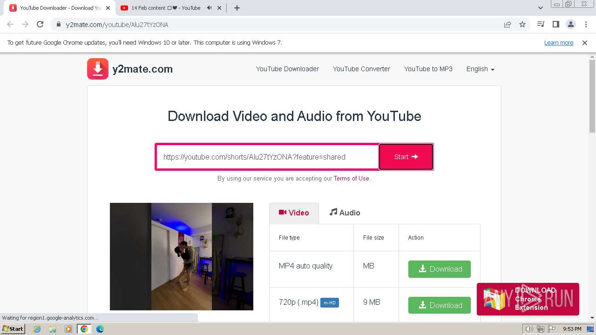Open the media control icon in toolbar
This screenshot has height=335, width=596.
[541, 24]
